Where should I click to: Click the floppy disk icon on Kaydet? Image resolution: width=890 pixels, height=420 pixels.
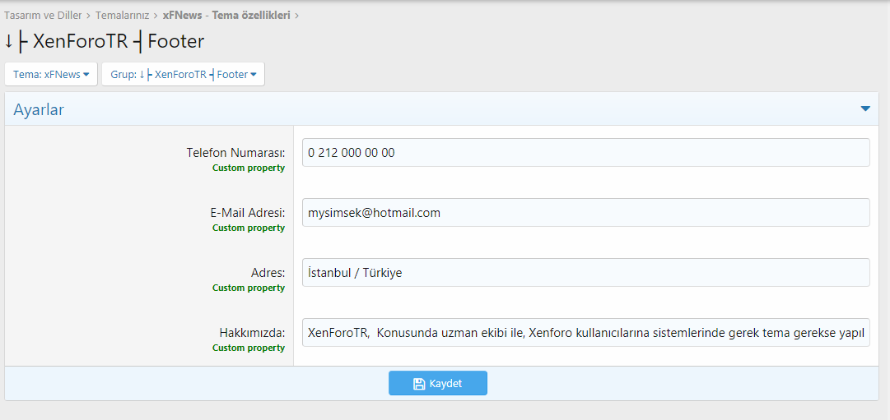(x=419, y=384)
